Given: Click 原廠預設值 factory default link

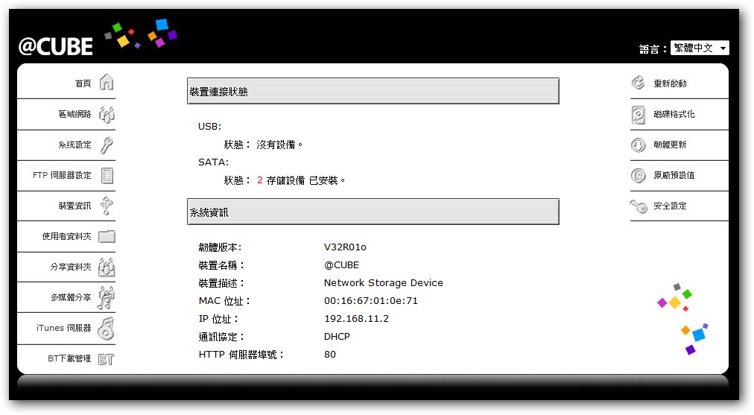Looking at the screenshot, I should 674,176.
